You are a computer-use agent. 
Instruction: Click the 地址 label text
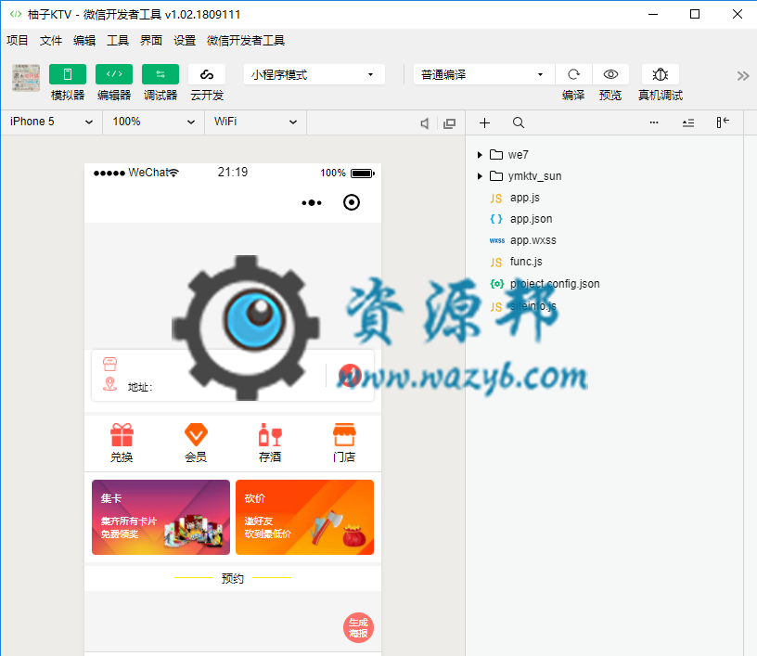[140, 387]
